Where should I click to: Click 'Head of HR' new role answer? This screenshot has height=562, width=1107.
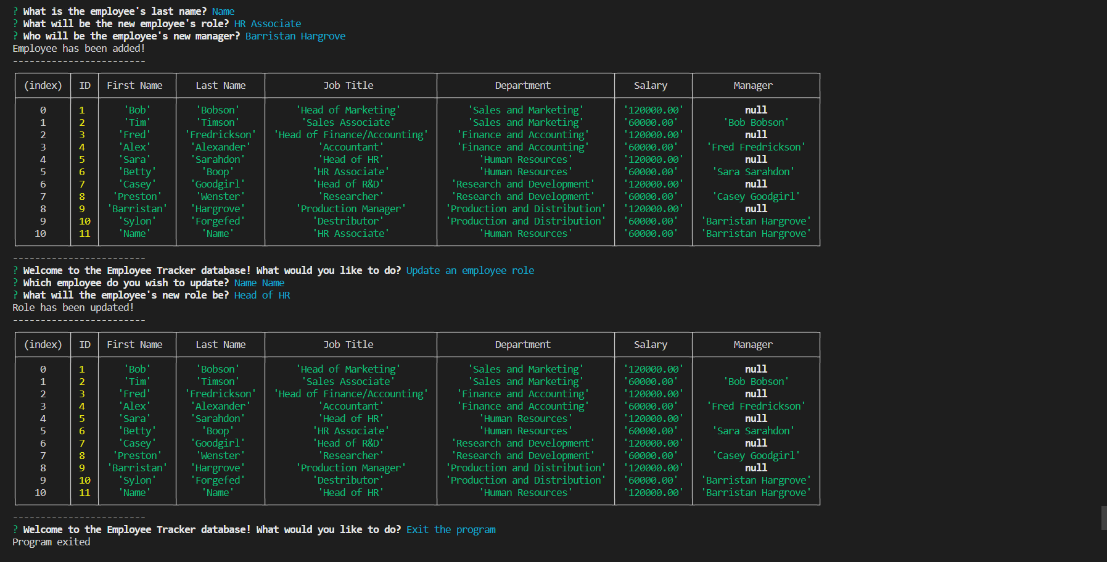coord(261,295)
